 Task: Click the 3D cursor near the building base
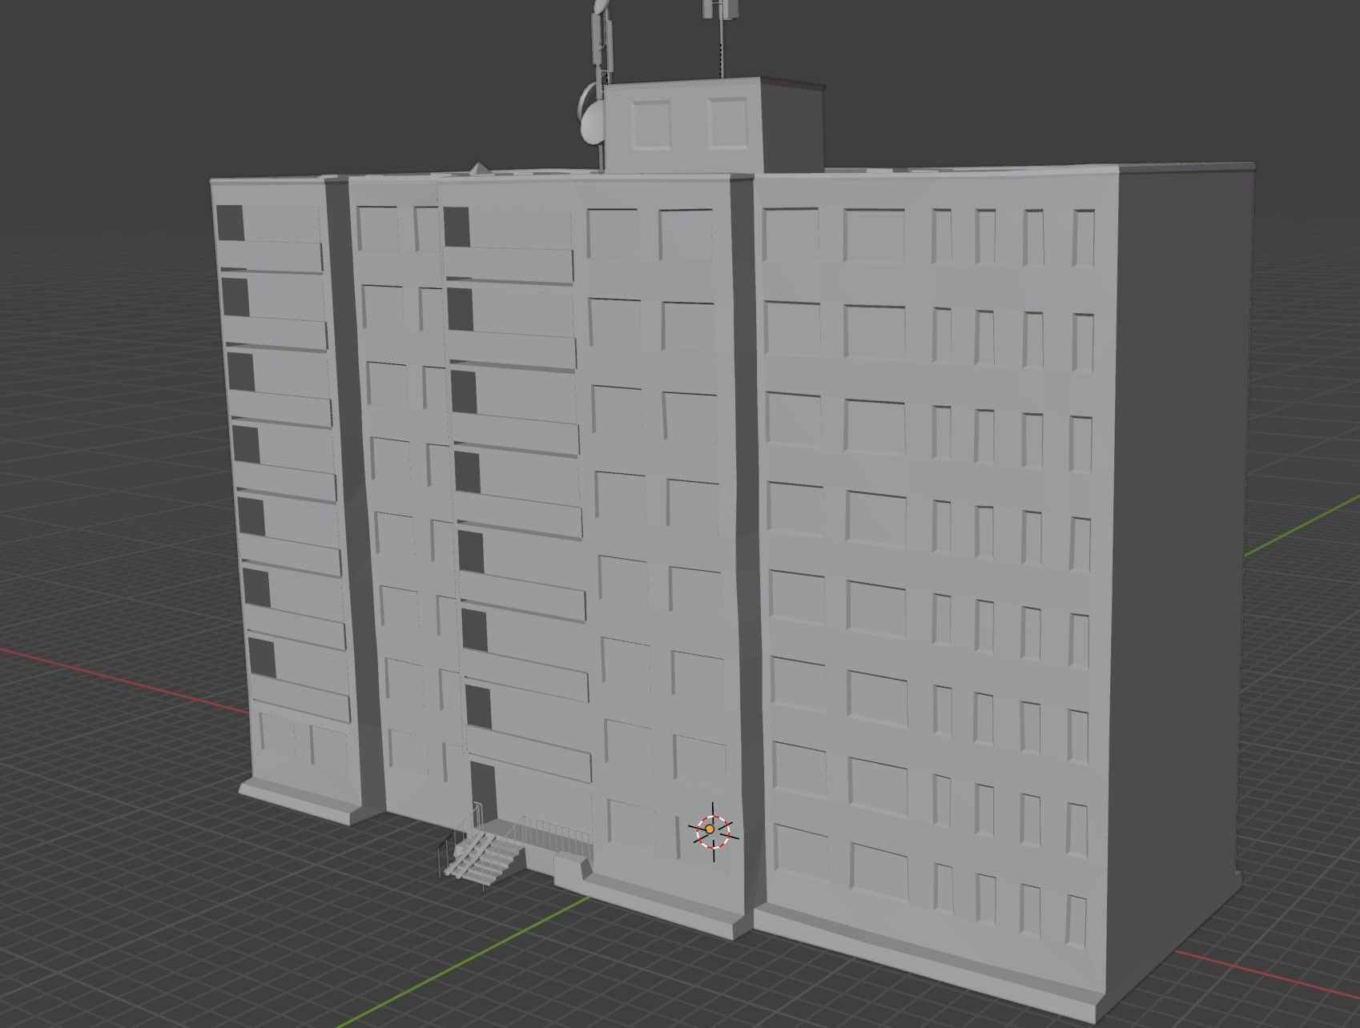(x=711, y=830)
